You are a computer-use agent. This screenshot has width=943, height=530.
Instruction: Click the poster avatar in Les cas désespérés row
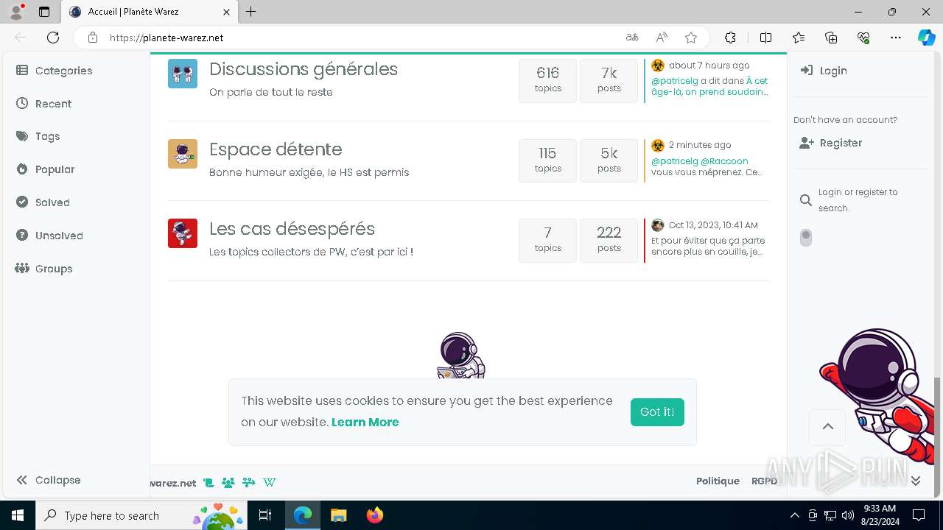pyautogui.click(x=658, y=225)
